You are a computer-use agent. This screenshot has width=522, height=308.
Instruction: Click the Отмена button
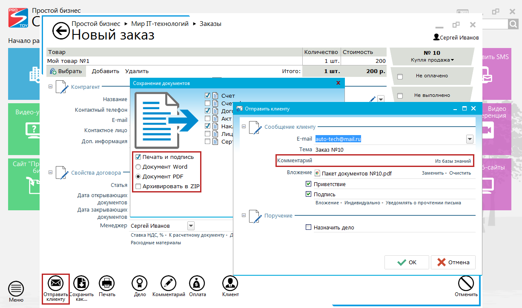453,262
